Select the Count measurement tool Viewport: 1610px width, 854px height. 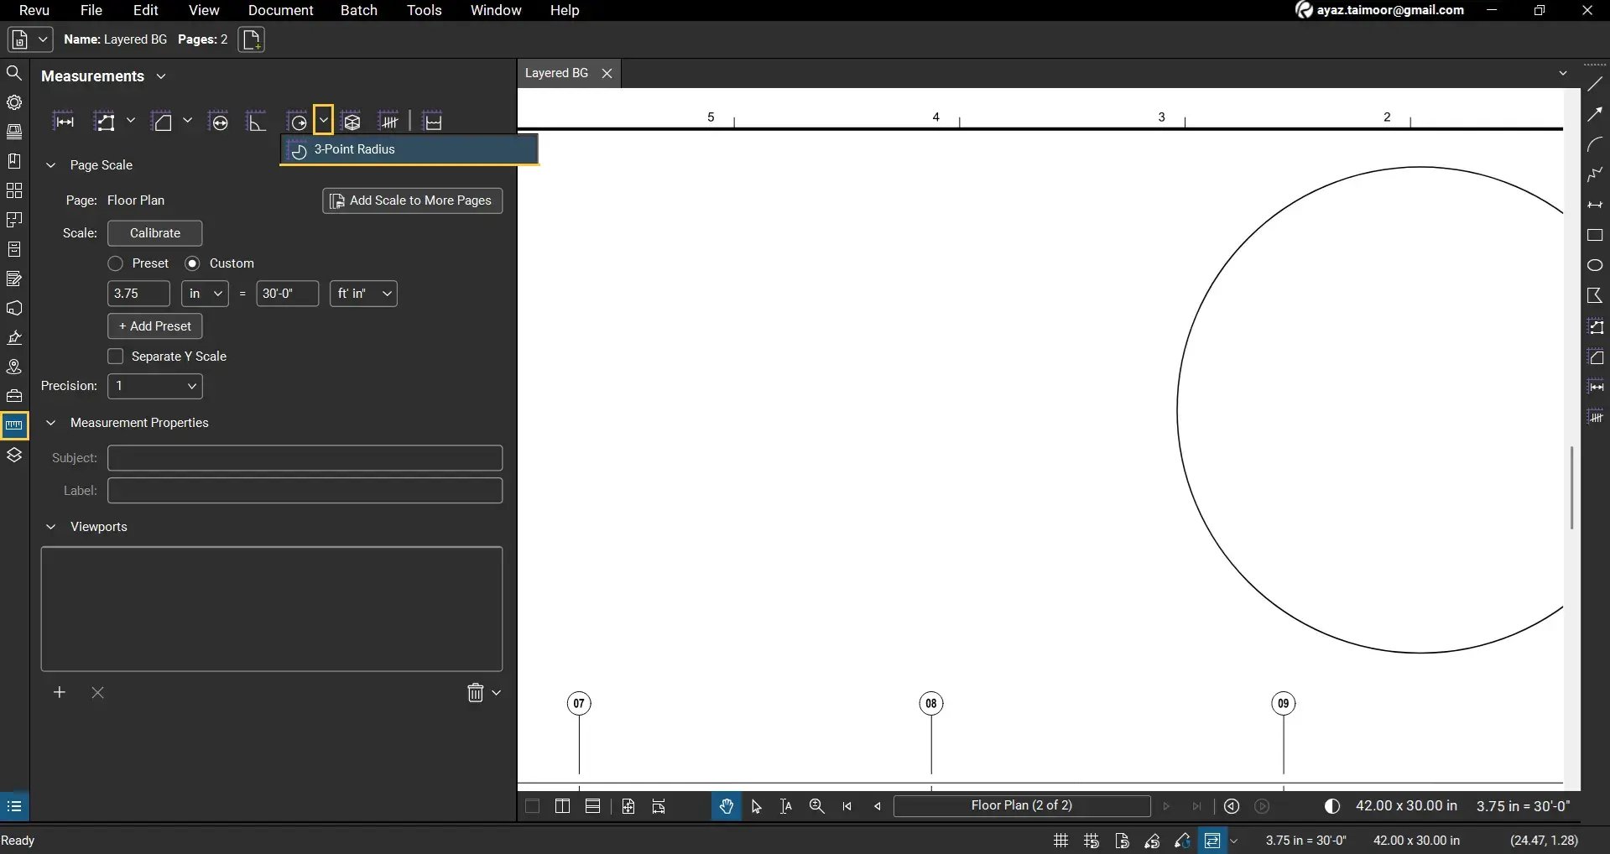[391, 121]
